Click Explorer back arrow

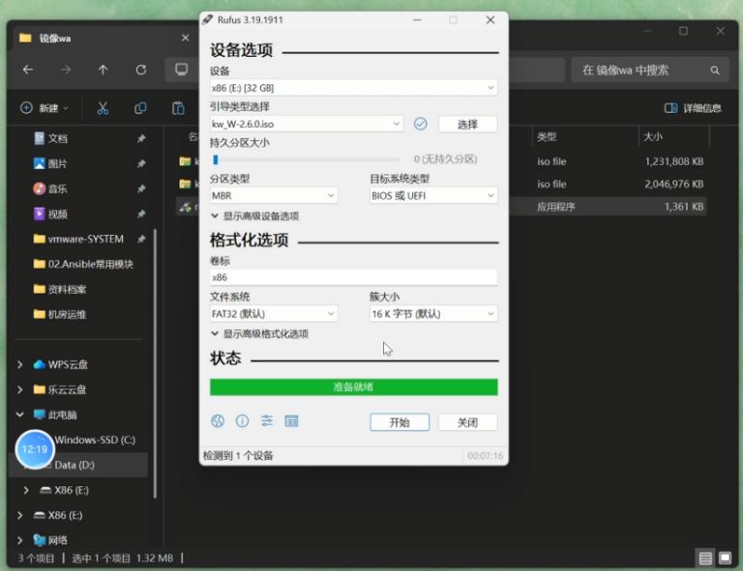pos(28,70)
